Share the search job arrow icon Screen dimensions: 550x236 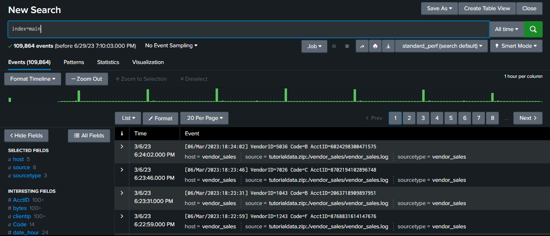(362, 46)
